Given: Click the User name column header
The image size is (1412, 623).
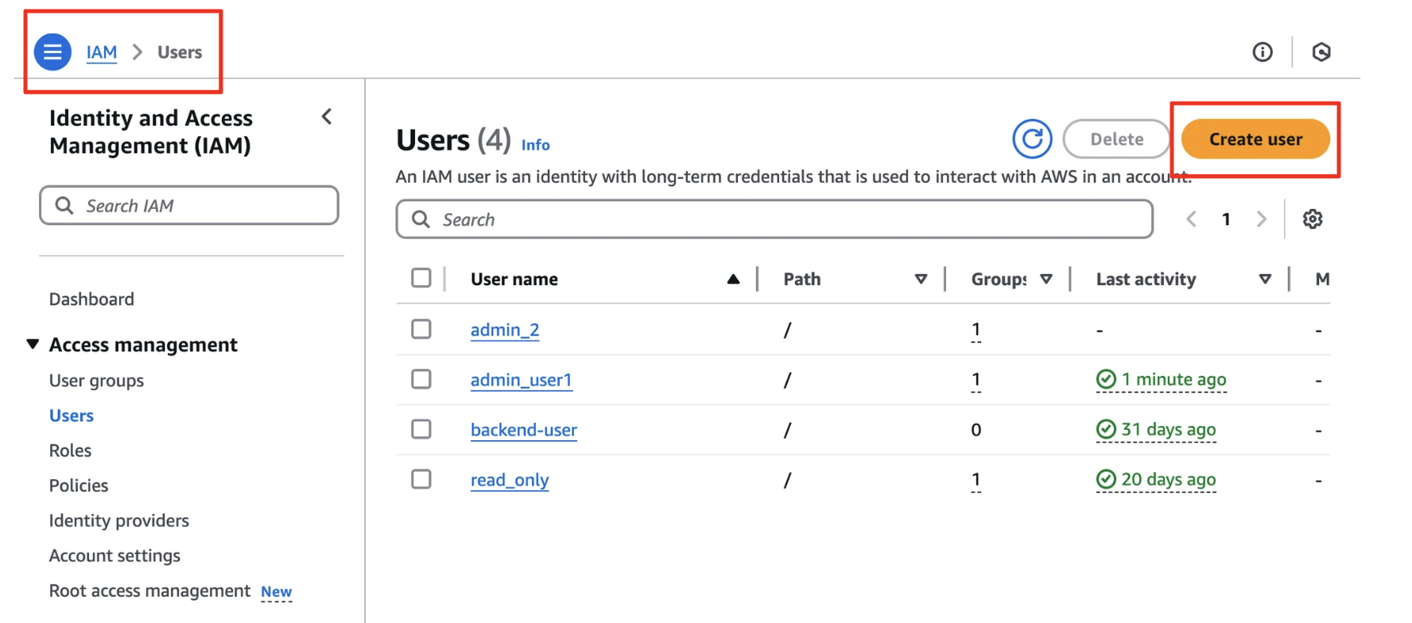Looking at the screenshot, I should point(514,279).
